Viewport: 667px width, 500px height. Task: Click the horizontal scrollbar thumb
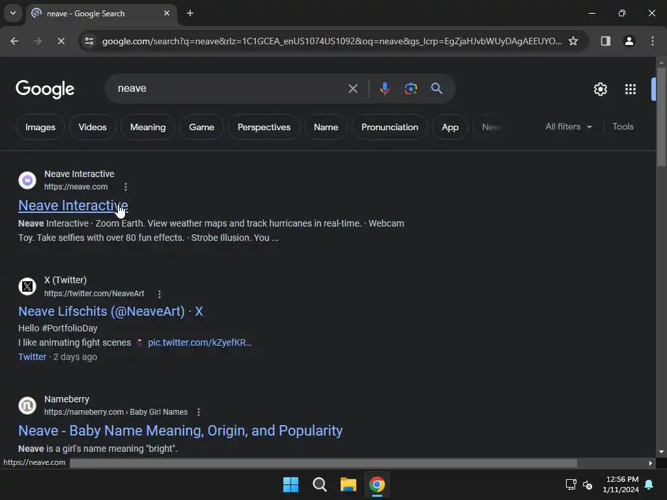(x=323, y=463)
